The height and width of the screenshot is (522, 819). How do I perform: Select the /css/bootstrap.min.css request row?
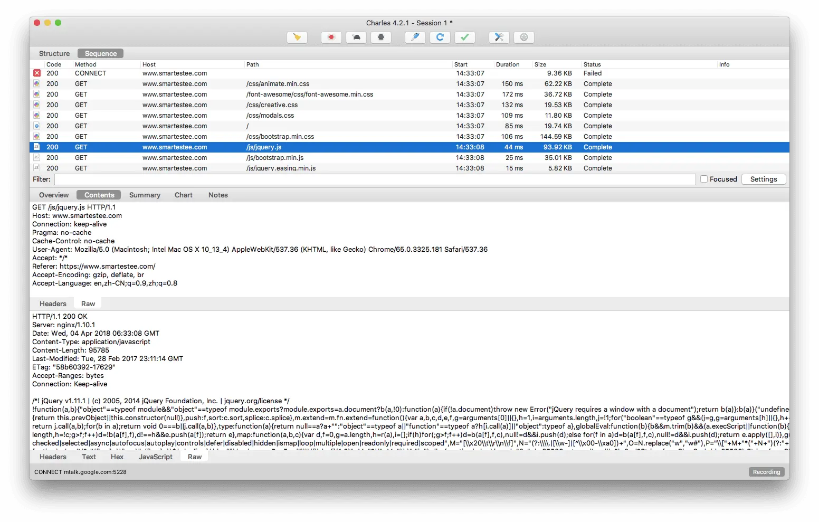pyautogui.click(x=409, y=137)
